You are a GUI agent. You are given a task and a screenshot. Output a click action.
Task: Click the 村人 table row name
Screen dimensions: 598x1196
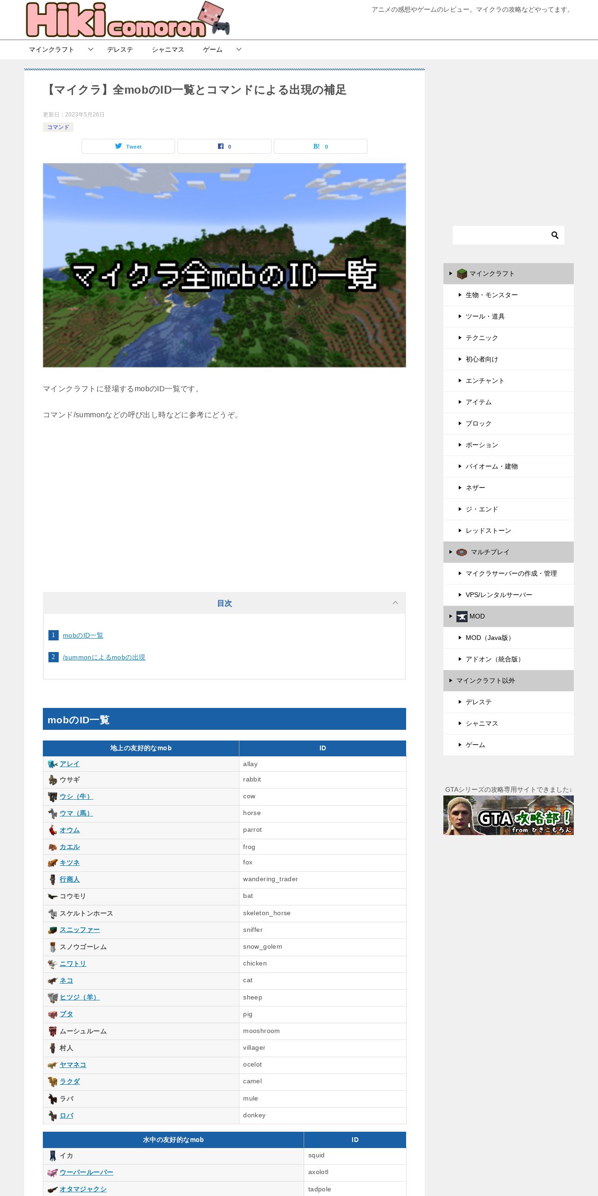click(66, 1048)
